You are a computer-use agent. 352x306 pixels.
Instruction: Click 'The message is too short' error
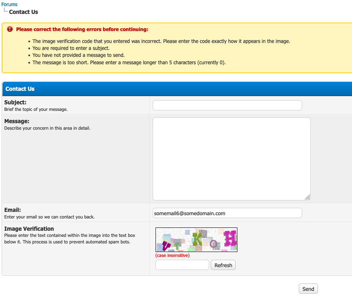129,62
